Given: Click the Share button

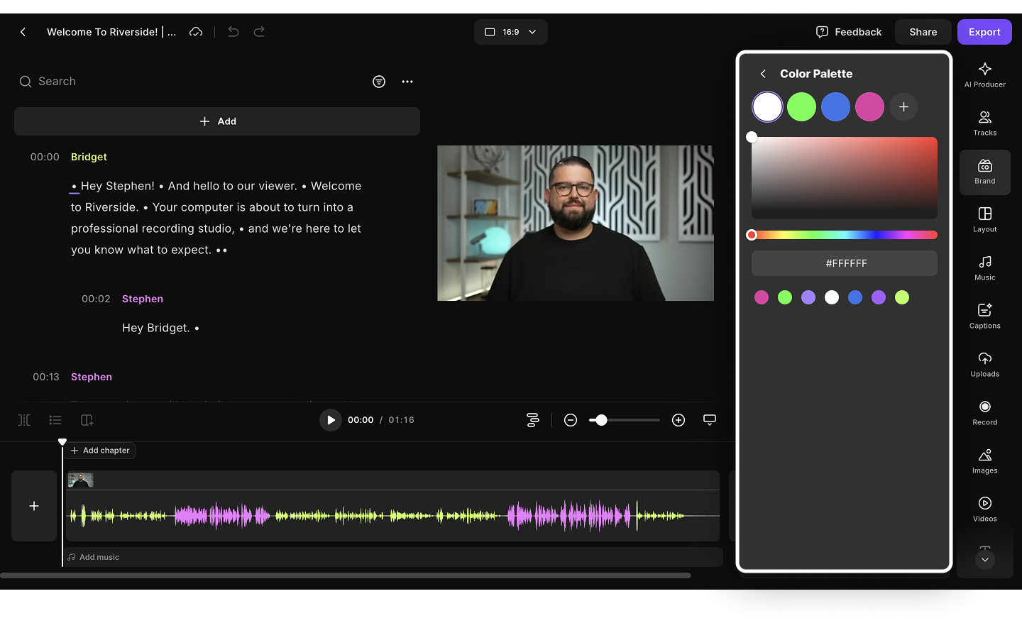Looking at the screenshot, I should [x=923, y=32].
